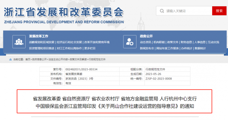Open 办件统计 link
This screenshot has height=120, width=228.
pyautogui.click(x=187, y=48)
